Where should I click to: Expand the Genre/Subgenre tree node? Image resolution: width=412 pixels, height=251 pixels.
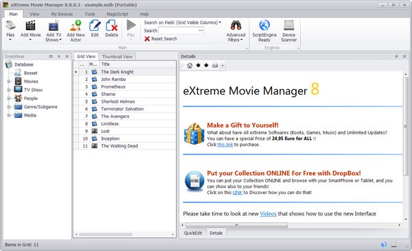[x=9, y=107]
